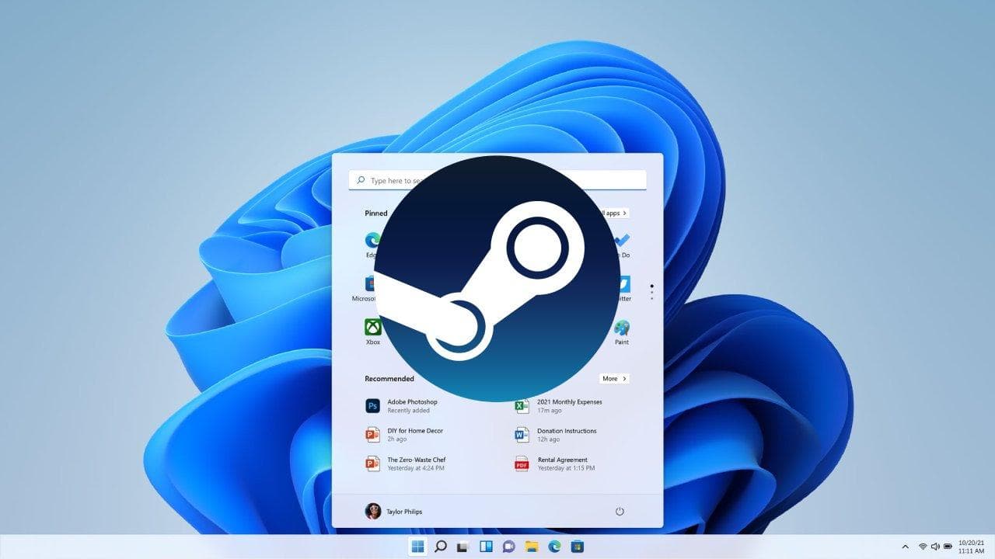995x559 pixels.
Task: Open Microsoft Store from the taskbar
Action: (x=577, y=547)
